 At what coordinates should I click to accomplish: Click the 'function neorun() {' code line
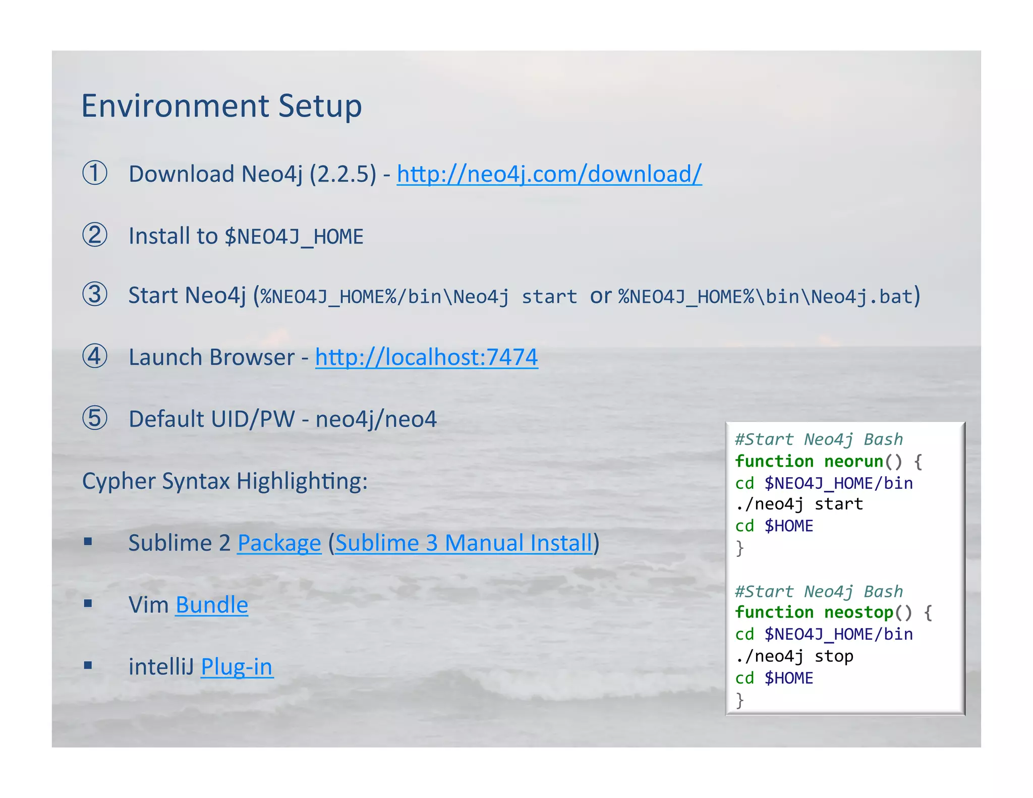coord(829,462)
